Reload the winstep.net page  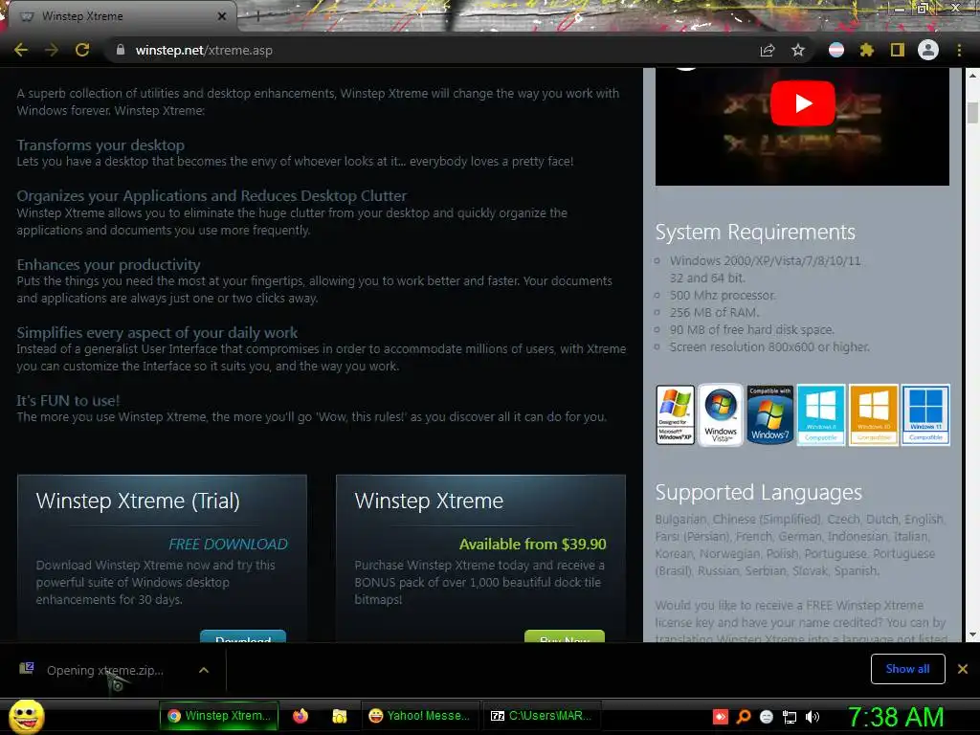click(x=82, y=50)
